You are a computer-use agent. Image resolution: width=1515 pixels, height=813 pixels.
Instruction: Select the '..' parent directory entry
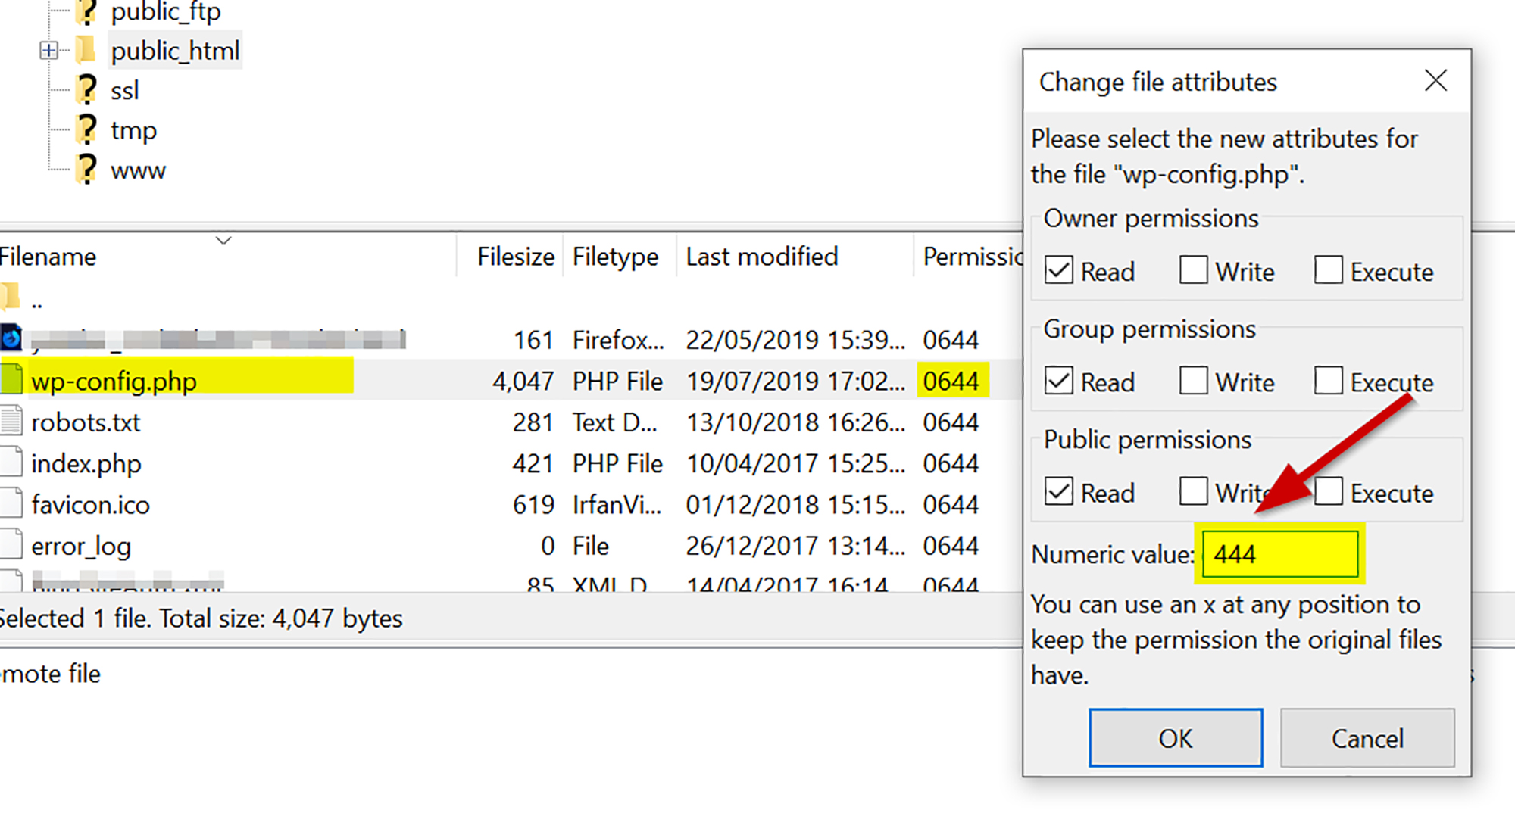(x=36, y=304)
